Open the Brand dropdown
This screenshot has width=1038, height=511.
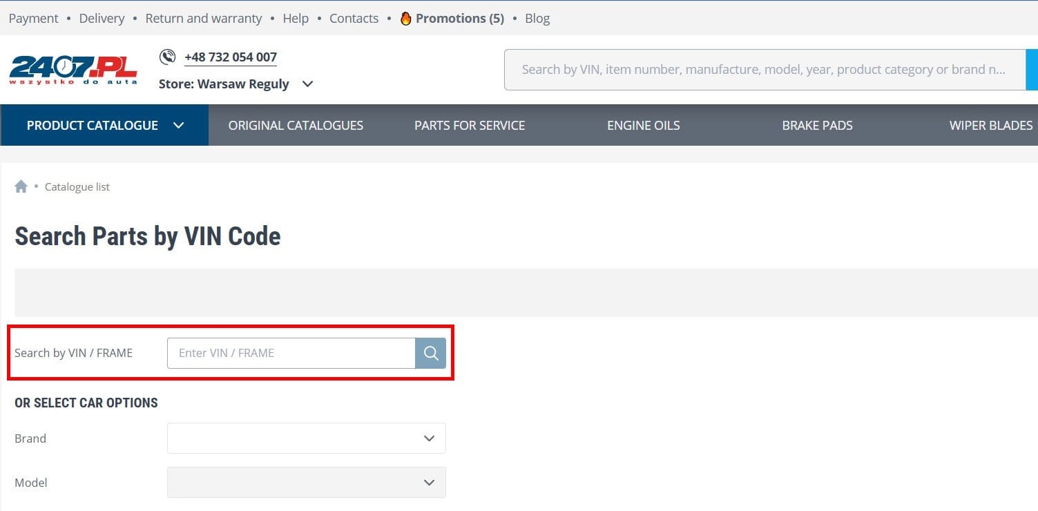(307, 438)
